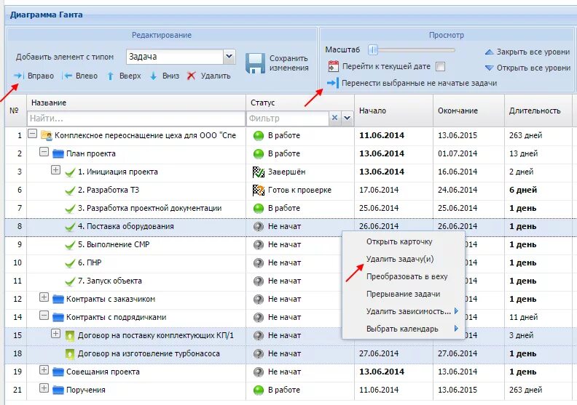Open the Задача element type dropdown
The image size is (577, 405).
tap(229, 57)
